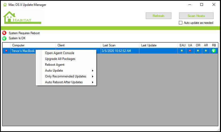Choose Open Agent Console from context menu
The image size is (221, 132).
60,53
